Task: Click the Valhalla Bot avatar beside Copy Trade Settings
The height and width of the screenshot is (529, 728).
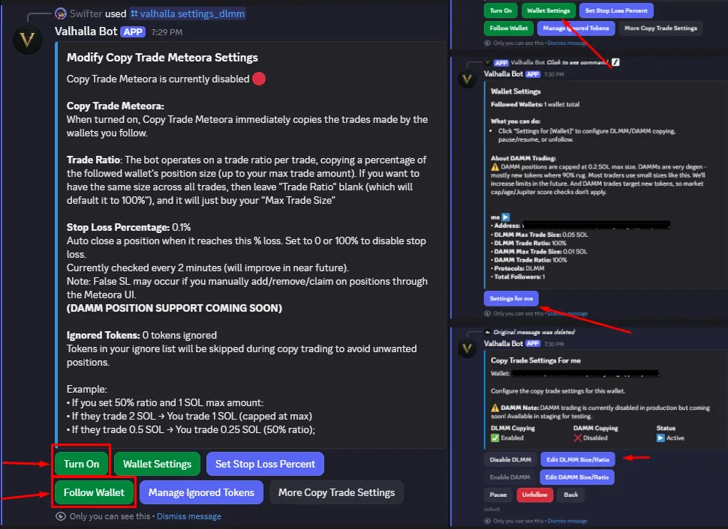Action: point(467,348)
